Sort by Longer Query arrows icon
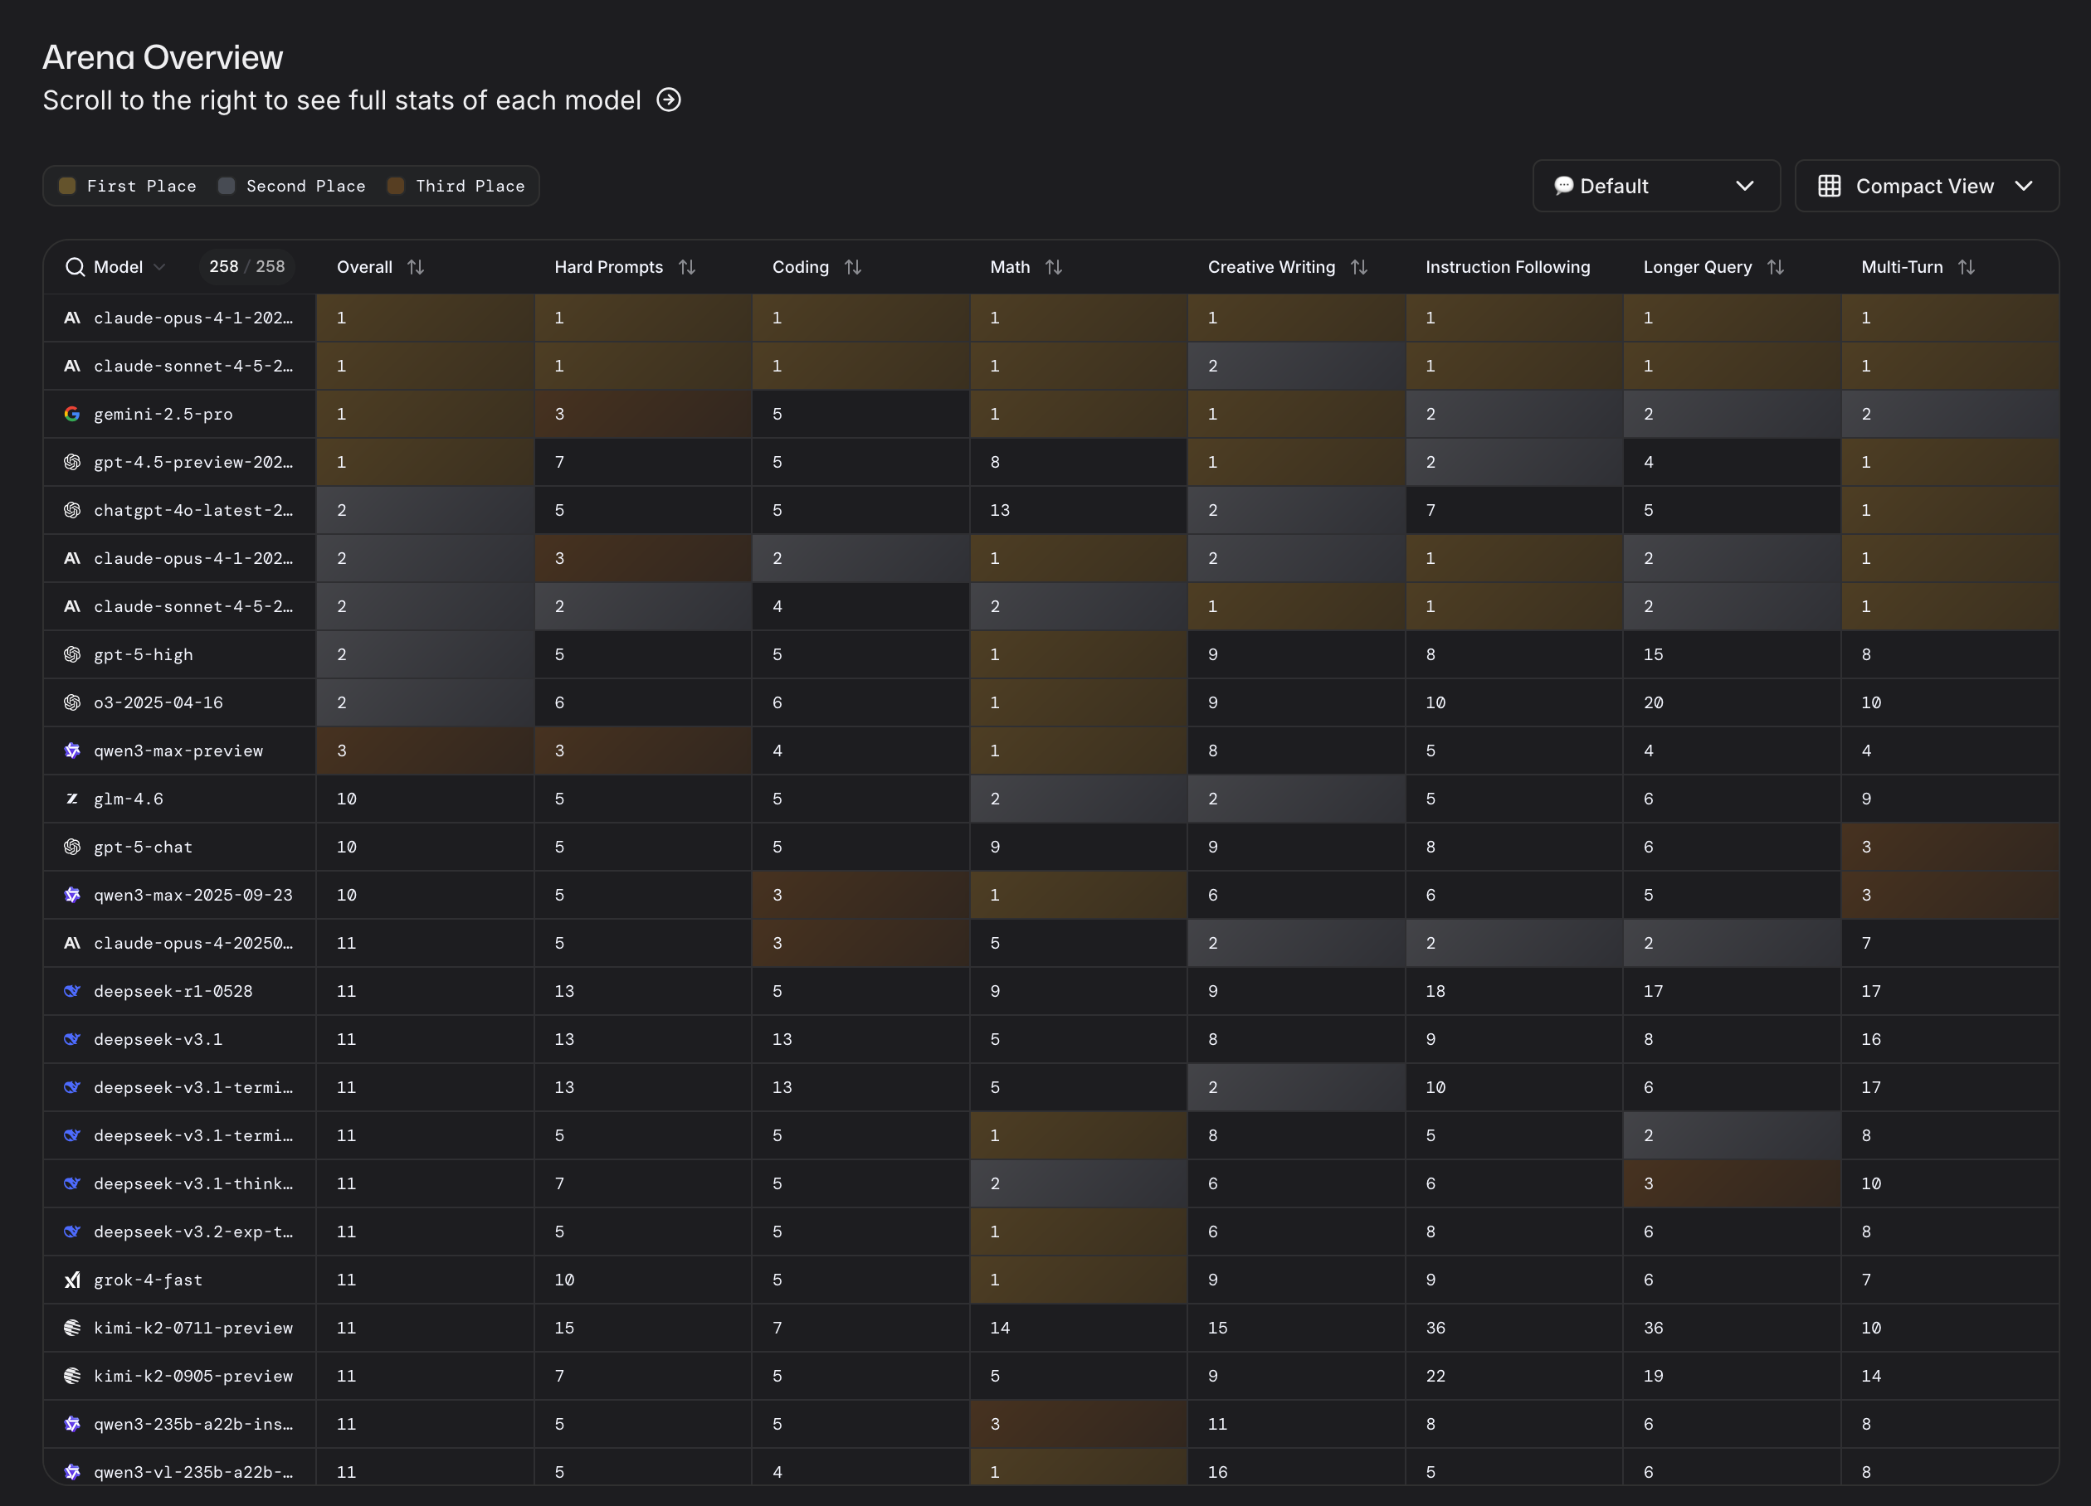 pos(1776,267)
